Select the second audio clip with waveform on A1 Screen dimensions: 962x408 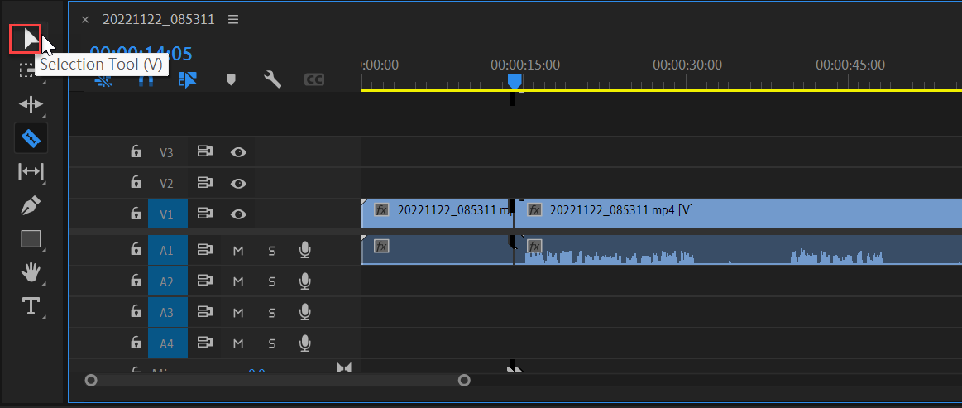pos(738,250)
